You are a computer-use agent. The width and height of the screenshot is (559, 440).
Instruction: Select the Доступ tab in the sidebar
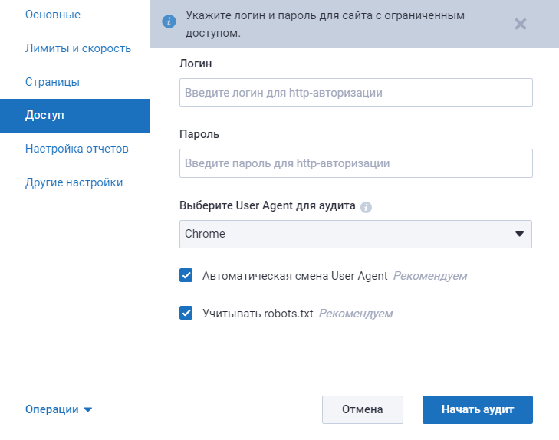coord(44,115)
